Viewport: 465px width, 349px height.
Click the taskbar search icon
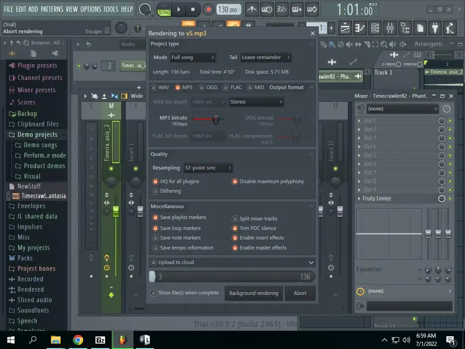(x=33, y=340)
